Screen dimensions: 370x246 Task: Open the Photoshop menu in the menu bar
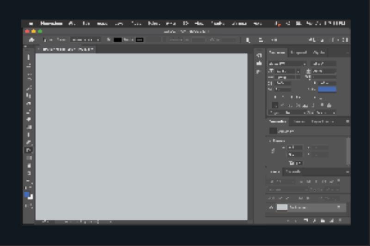[x=51, y=23]
